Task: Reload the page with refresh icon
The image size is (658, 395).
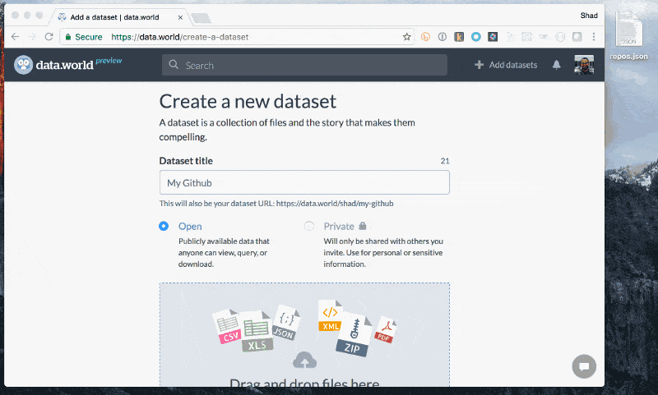Action: click(49, 37)
